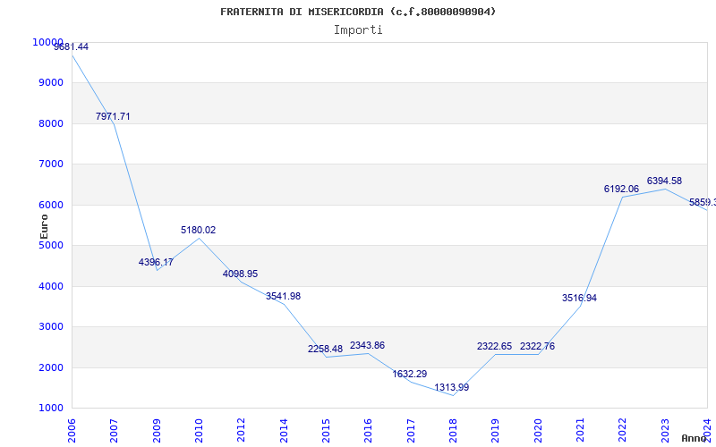Screen dimensions: 716x447
Task: Select the 1000 y-axis tick
Action: coord(51,409)
